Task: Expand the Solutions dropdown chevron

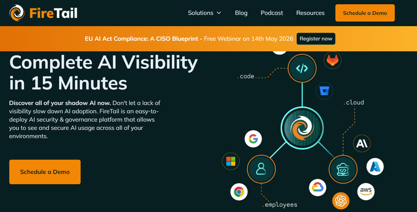Action: (219, 13)
